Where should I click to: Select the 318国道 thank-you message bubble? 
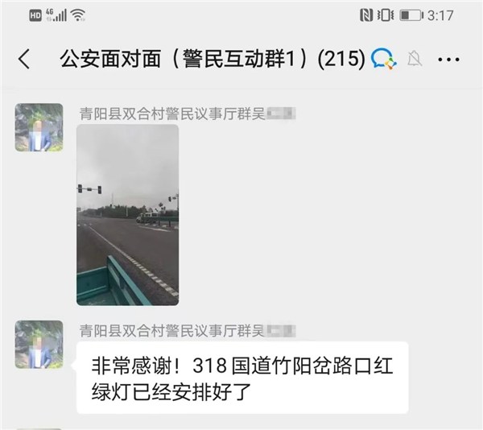[x=242, y=378]
